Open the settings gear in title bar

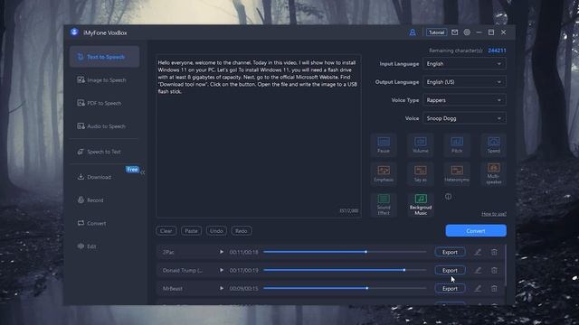point(467,32)
